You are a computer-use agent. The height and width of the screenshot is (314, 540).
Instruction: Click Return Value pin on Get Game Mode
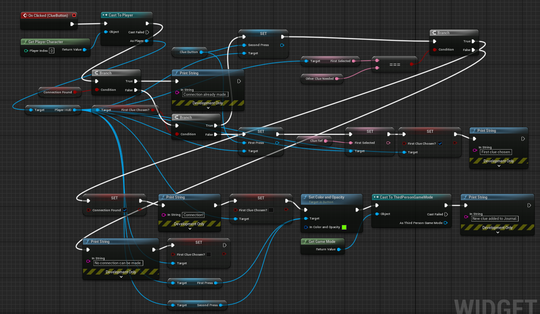339,249
